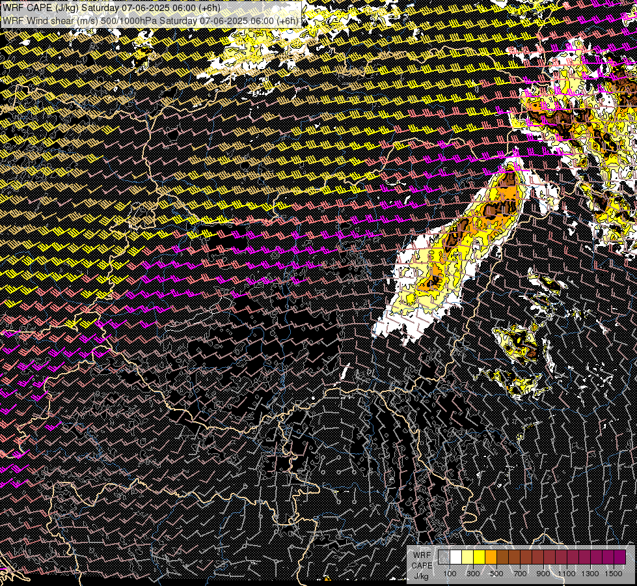Viewport: 637px width, 586px height.
Task: Click the 'WRF CAPE (J/kg)' title line
Action: (112, 8)
